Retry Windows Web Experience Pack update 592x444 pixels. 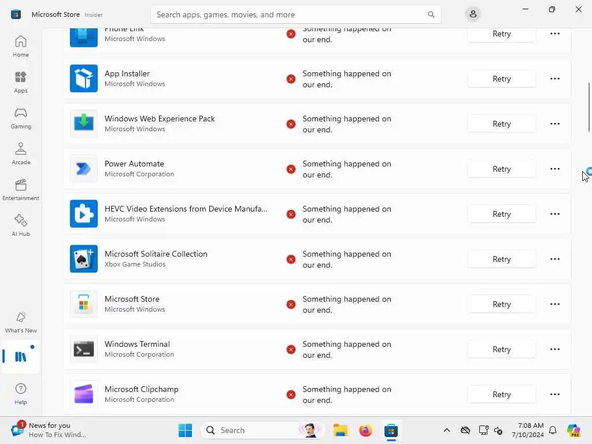501,124
